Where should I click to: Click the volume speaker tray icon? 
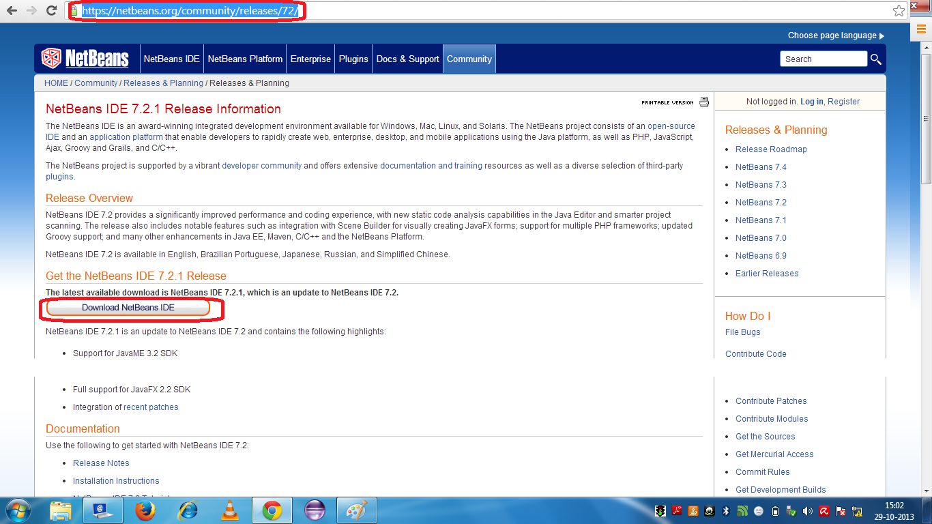point(808,511)
